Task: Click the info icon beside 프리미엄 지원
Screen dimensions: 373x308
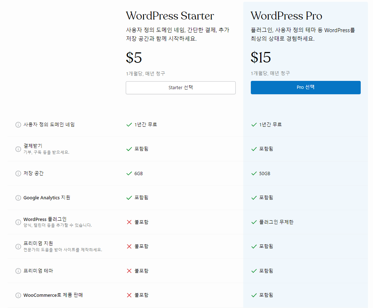Action: tap(18, 247)
